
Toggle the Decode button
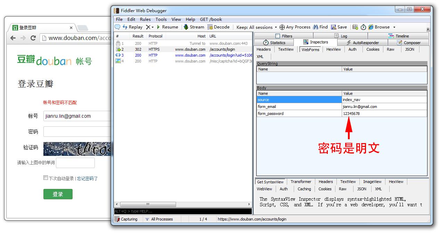click(218, 27)
